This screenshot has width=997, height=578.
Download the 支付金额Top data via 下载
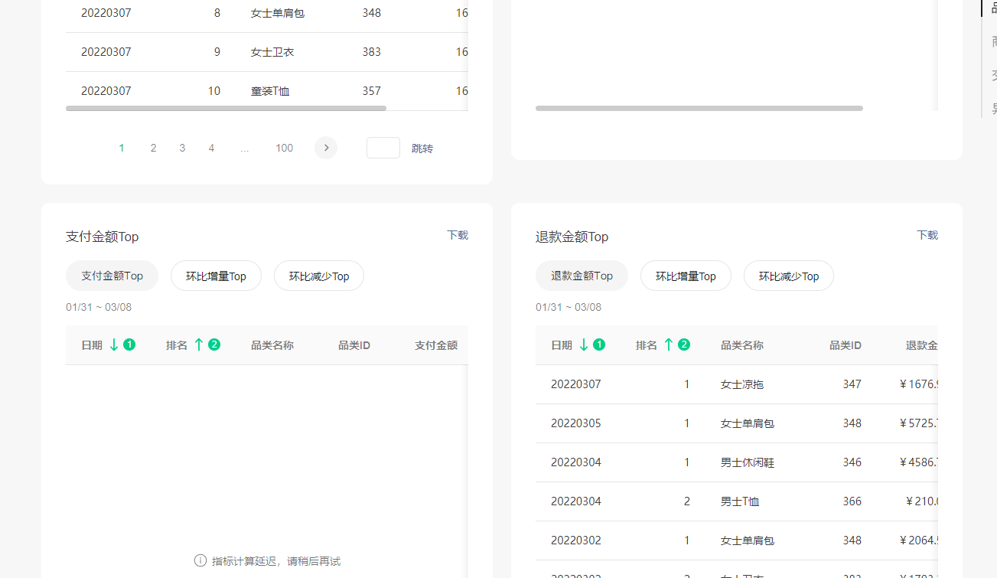pos(458,235)
